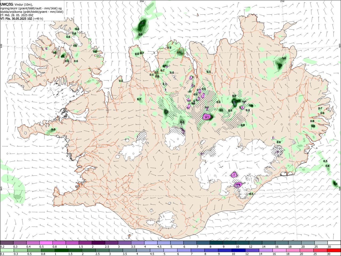Click the '15W' longitude label at top
The height and width of the screenshot is (256, 341).
[282, 1]
